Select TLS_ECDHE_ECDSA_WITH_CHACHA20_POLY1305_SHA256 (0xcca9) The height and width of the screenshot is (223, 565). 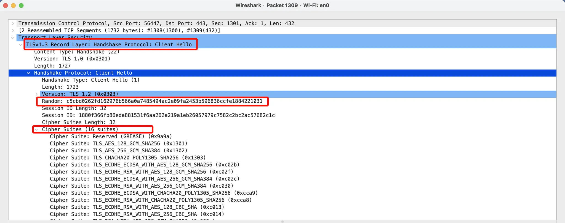coord(154,193)
